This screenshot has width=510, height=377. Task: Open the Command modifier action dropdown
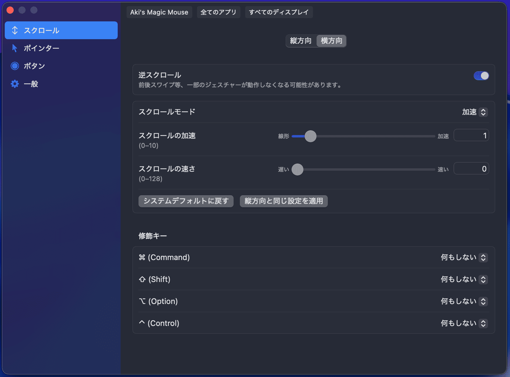click(x=464, y=257)
